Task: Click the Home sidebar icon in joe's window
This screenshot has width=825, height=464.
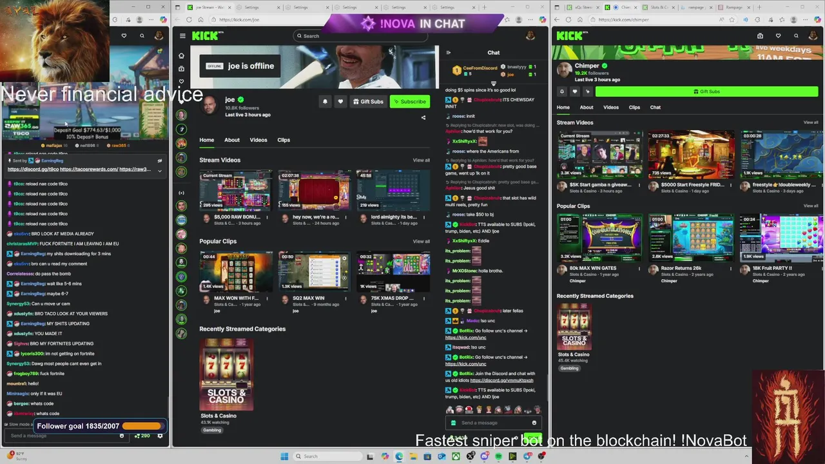Action: pos(181,55)
